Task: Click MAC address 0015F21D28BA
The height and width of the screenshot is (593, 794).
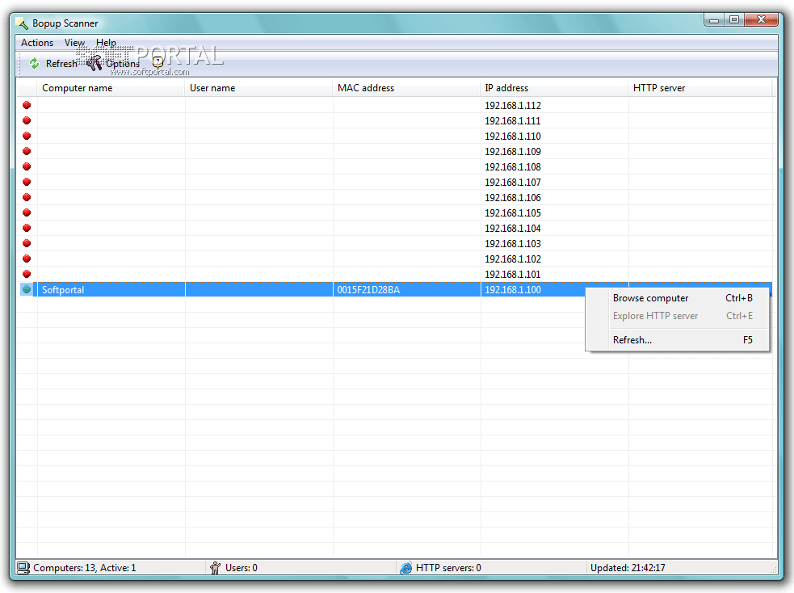Action: point(368,290)
